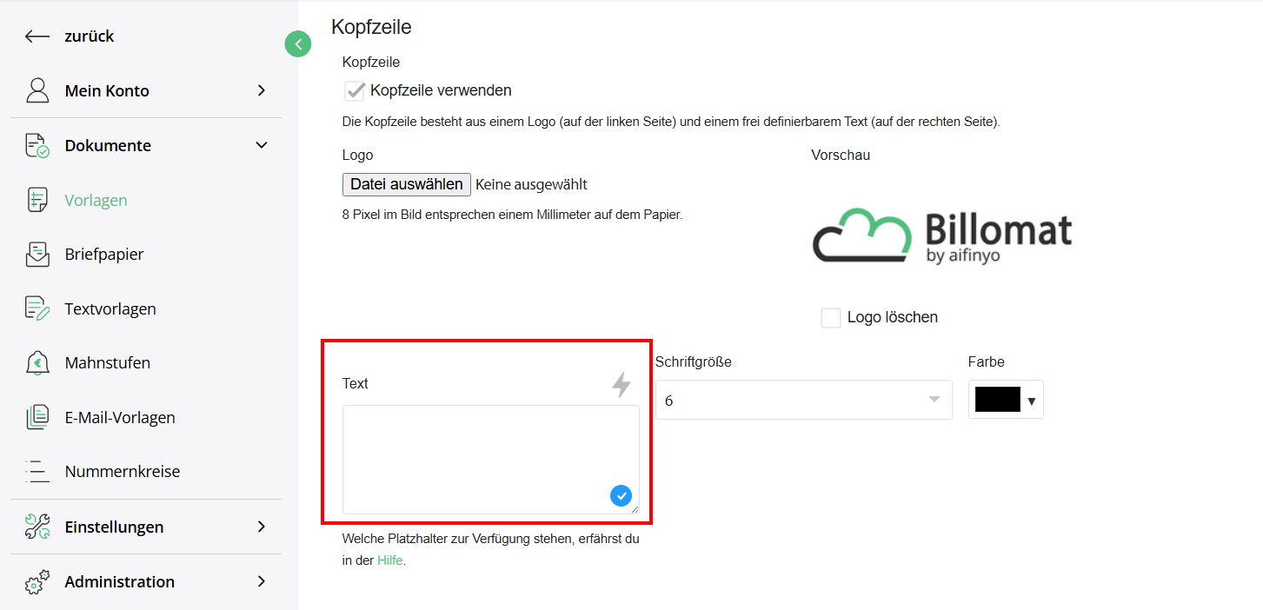1263x610 pixels.
Task: Open the Schriftgröße dropdown showing 6
Action: click(x=804, y=400)
